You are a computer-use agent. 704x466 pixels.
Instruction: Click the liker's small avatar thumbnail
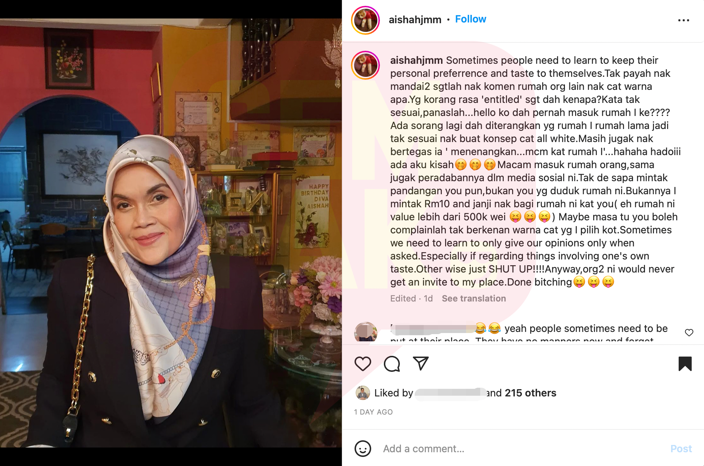[x=363, y=393]
